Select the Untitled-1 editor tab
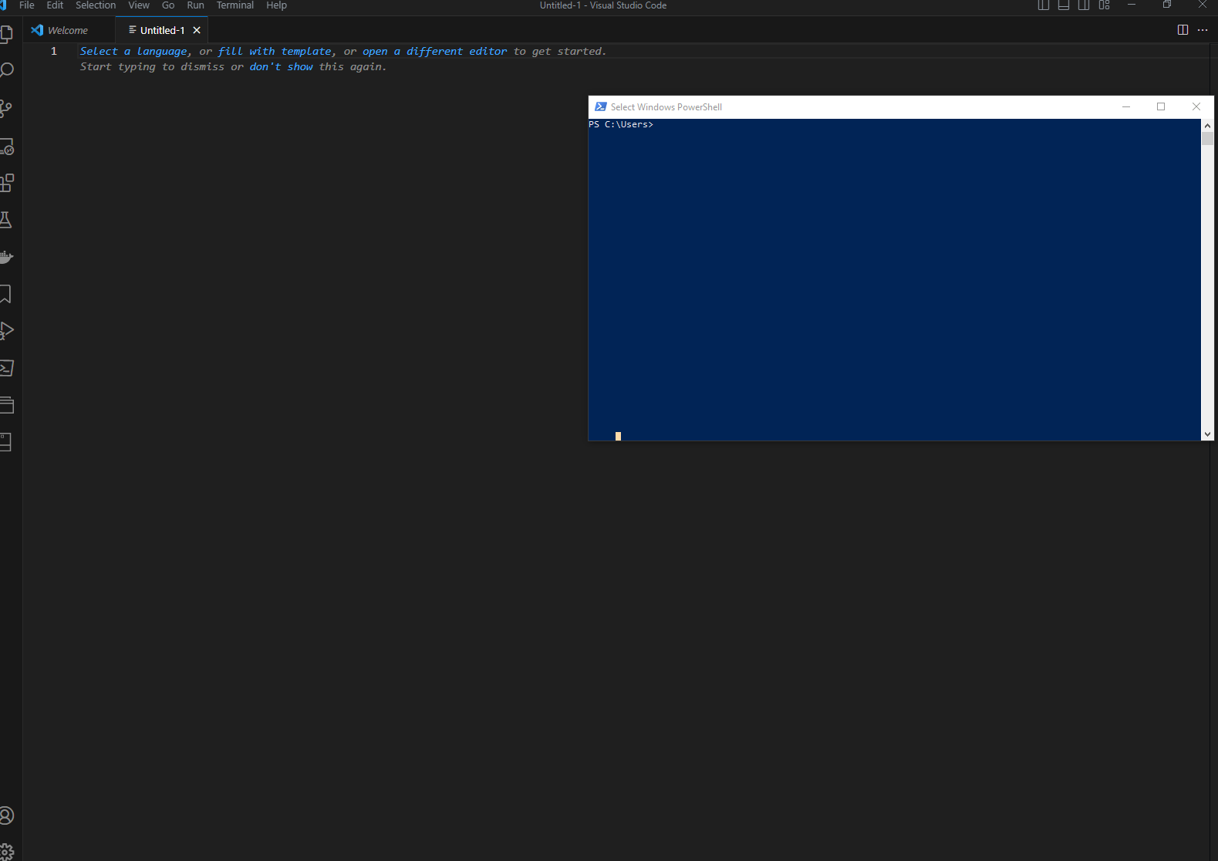Viewport: 1218px width, 861px height. point(162,30)
